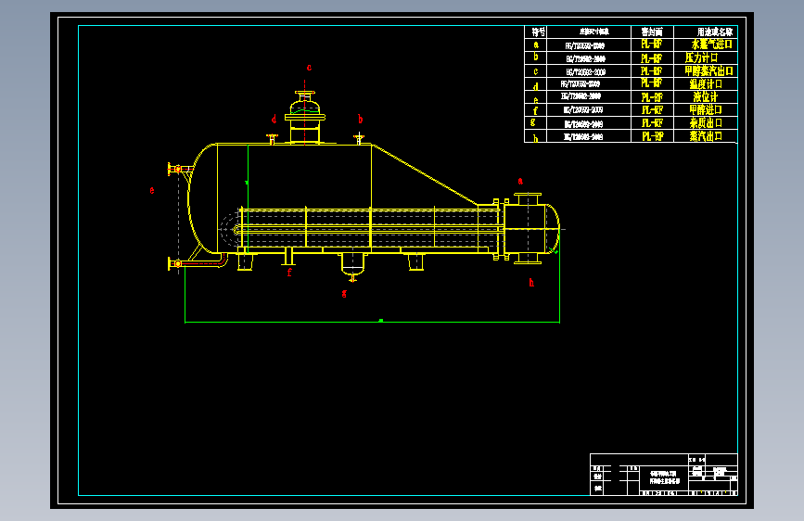The image size is (804, 521).
Task: Click red label 'e' left of the vessel
Action: click(152, 190)
